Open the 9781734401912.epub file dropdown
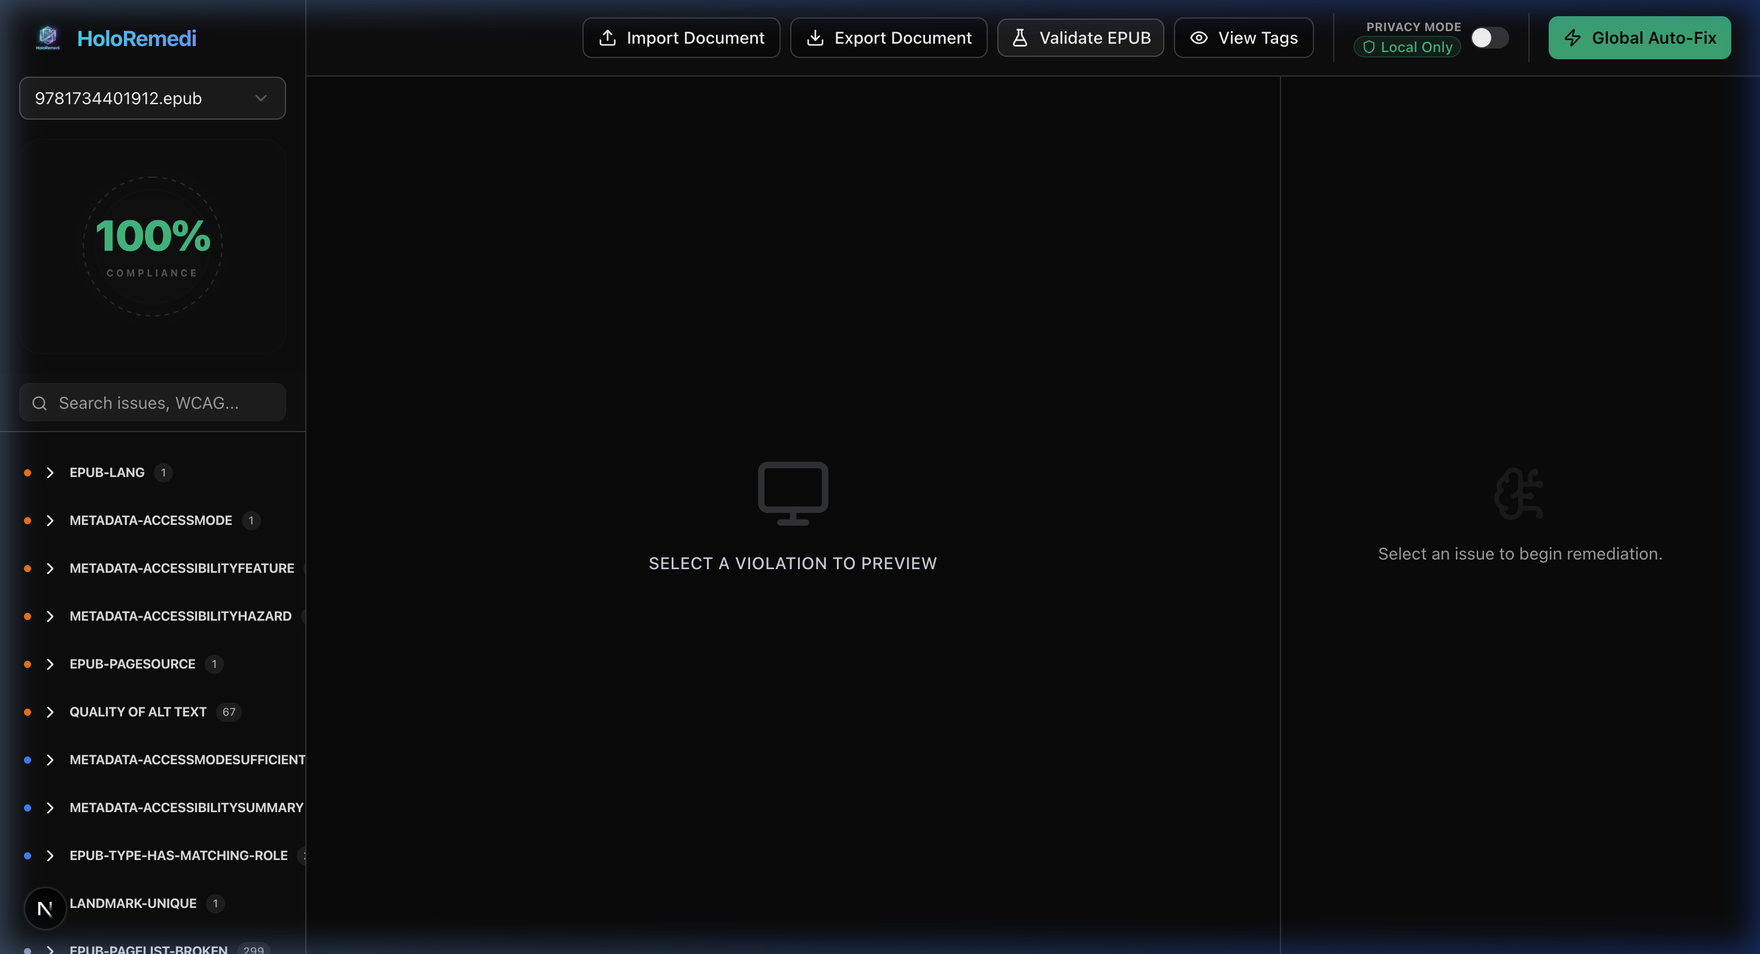This screenshot has height=954, width=1760. 151,98
